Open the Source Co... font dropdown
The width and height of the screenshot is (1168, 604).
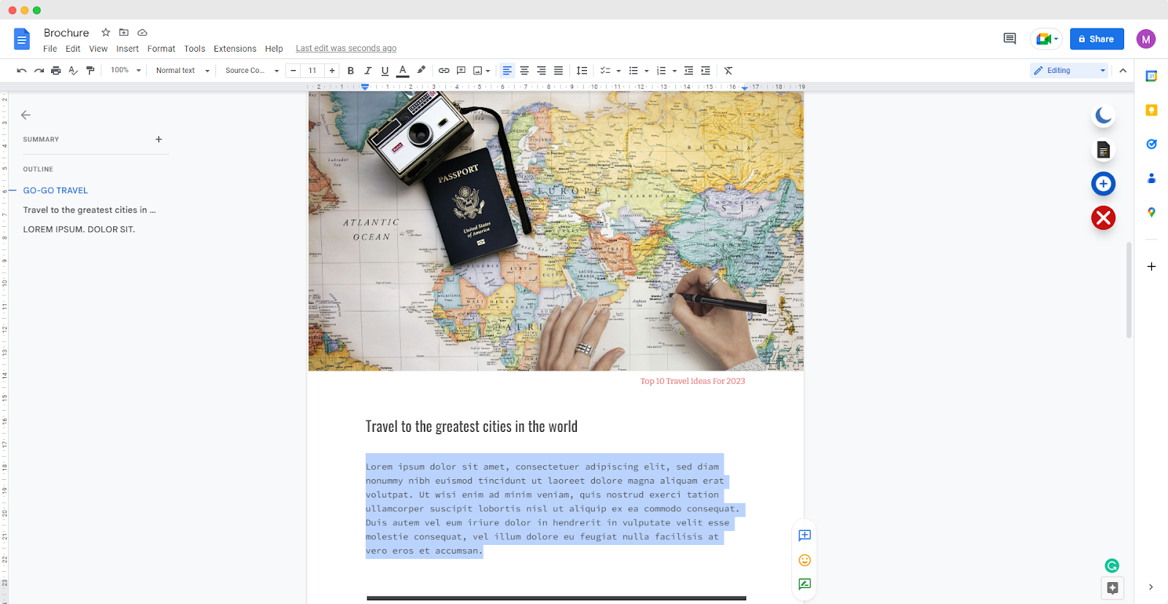[252, 71]
